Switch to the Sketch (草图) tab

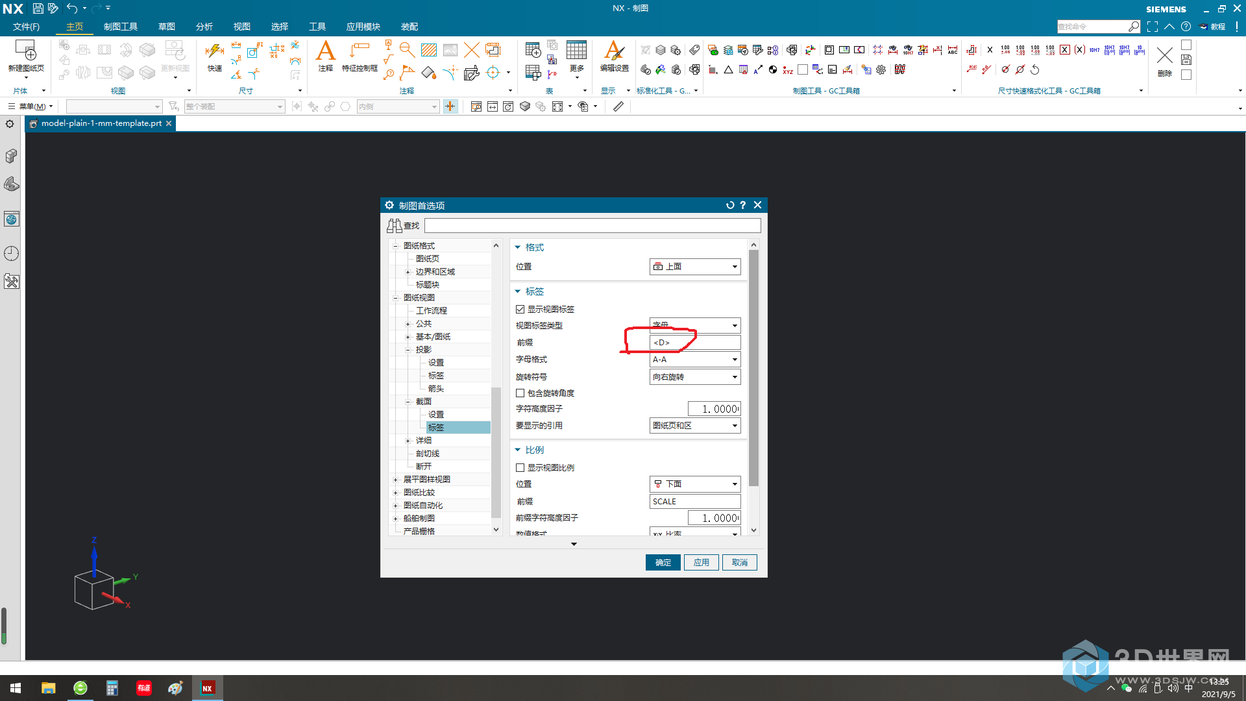(x=167, y=27)
